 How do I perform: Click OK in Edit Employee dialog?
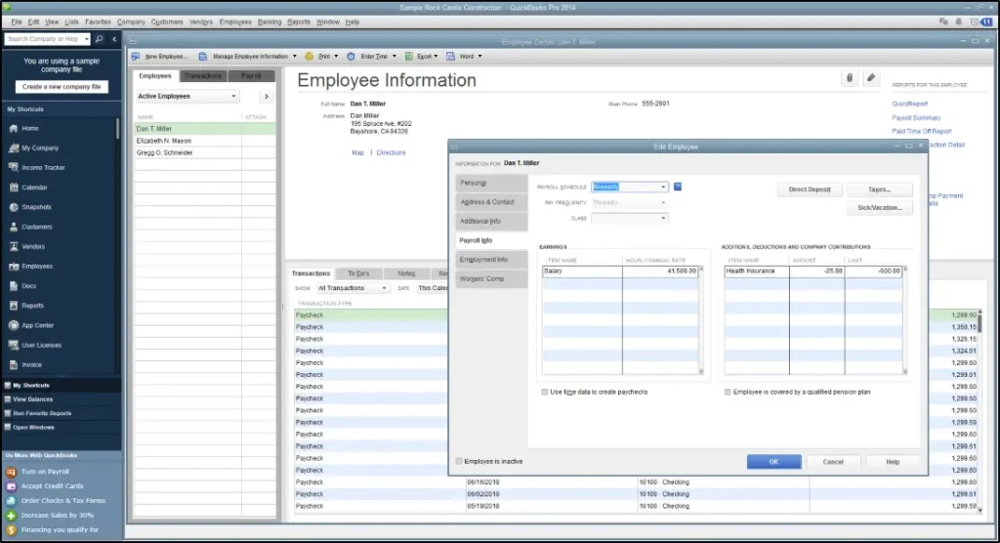[x=773, y=462]
